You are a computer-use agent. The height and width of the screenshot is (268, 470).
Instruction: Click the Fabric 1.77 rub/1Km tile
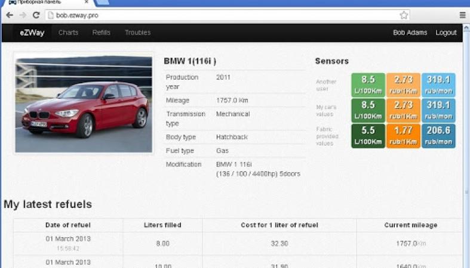(x=403, y=136)
